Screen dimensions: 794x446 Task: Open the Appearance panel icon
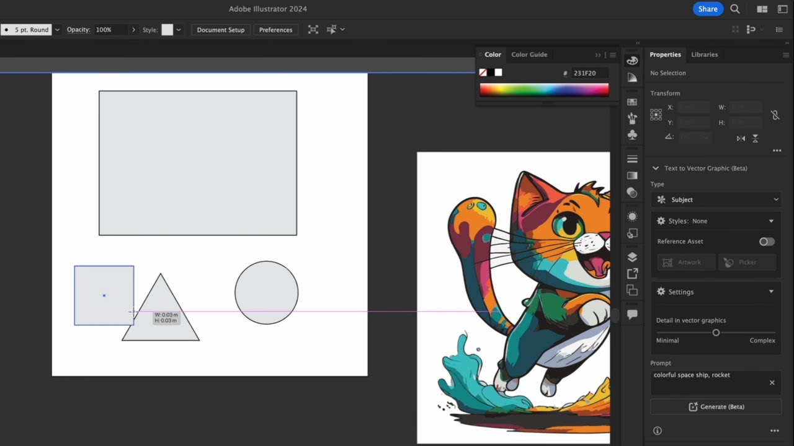[x=632, y=216]
